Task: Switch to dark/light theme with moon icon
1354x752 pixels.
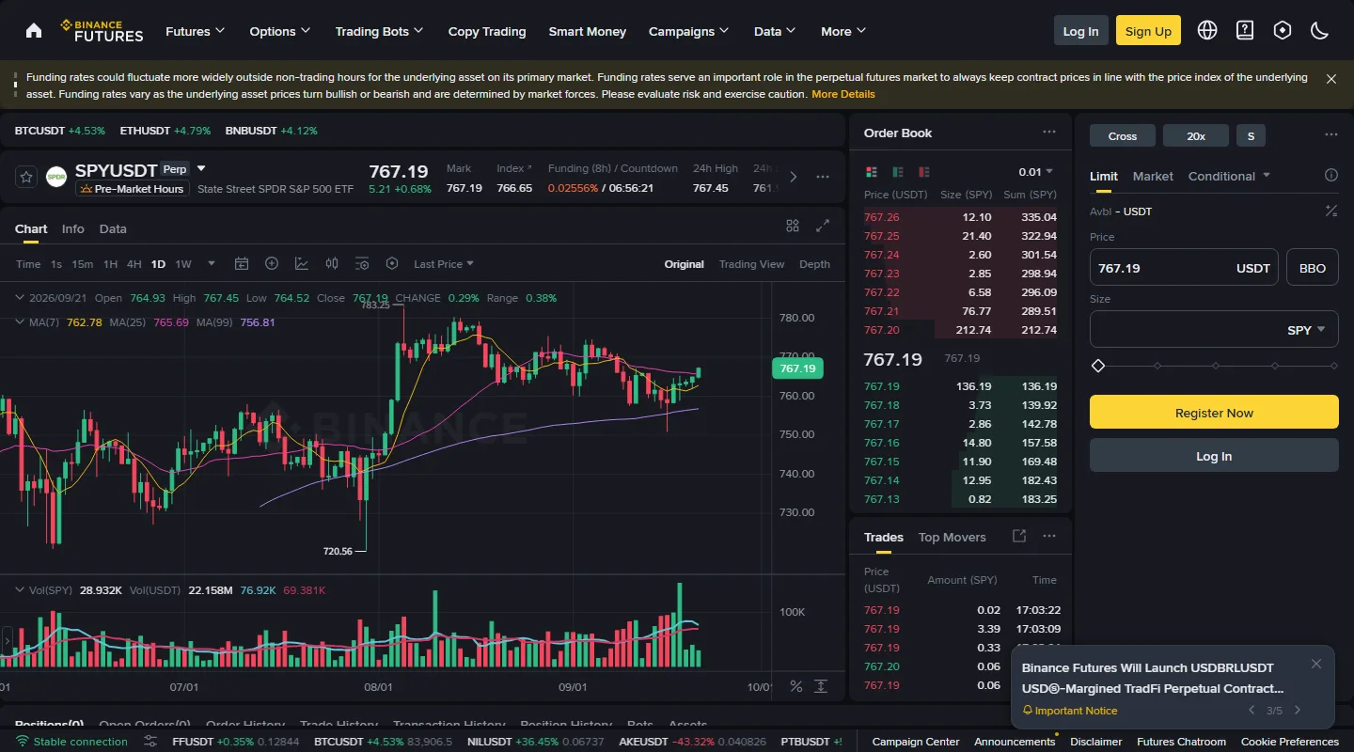Action: [1320, 30]
